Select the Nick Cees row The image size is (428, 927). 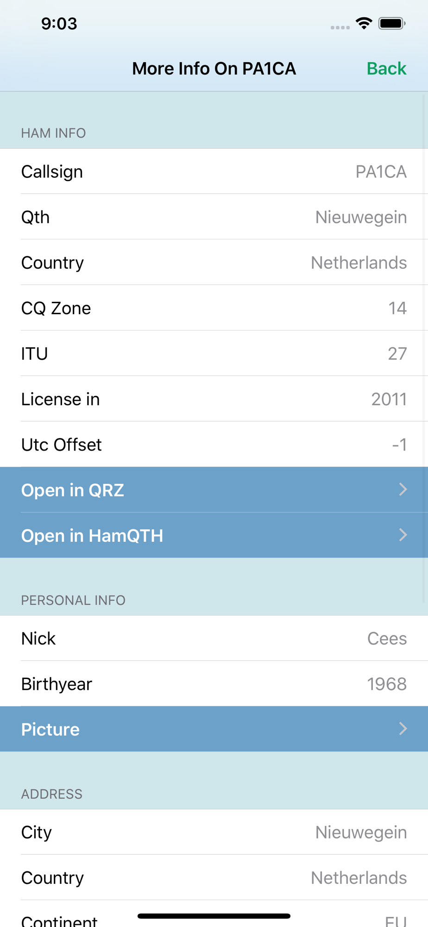point(214,638)
